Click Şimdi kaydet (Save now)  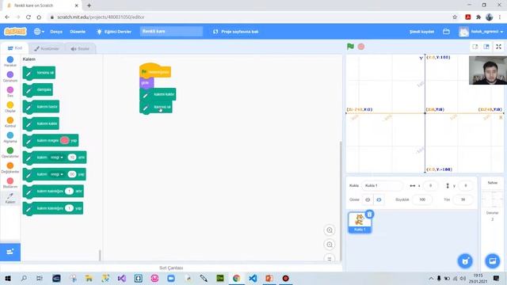(x=422, y=32)
